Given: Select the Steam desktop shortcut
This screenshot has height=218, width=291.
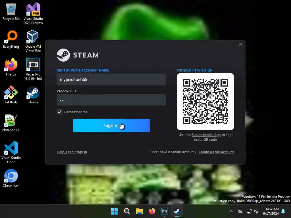Looking at the screenshot, I should (x=33, y=95).
